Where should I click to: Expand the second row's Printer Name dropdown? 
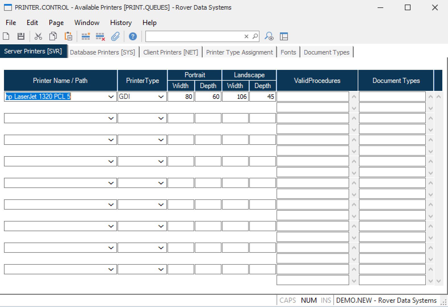coord(111,118)
